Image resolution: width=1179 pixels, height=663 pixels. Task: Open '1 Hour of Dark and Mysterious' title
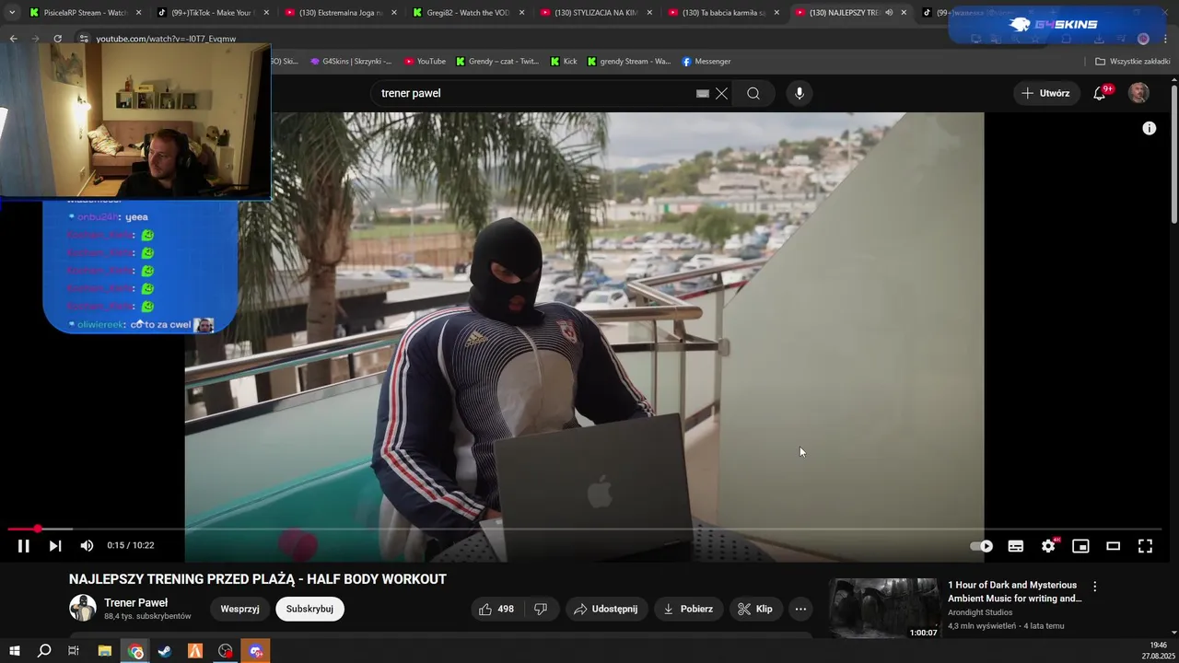[x=1014, y=591]
